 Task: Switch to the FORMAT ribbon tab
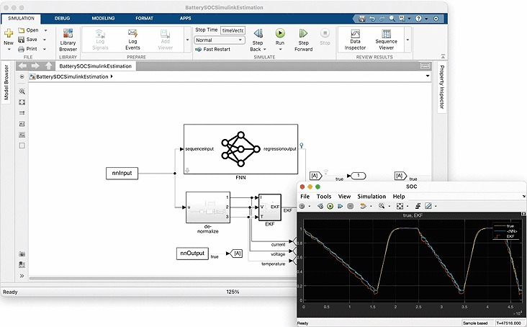144,19
